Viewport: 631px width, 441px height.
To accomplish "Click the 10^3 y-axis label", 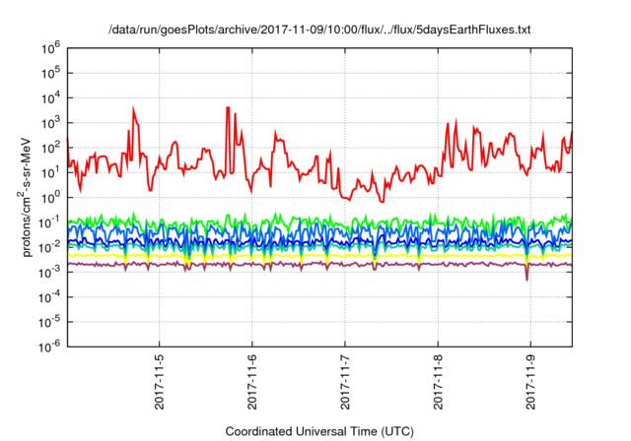I will tap(50, 123).
